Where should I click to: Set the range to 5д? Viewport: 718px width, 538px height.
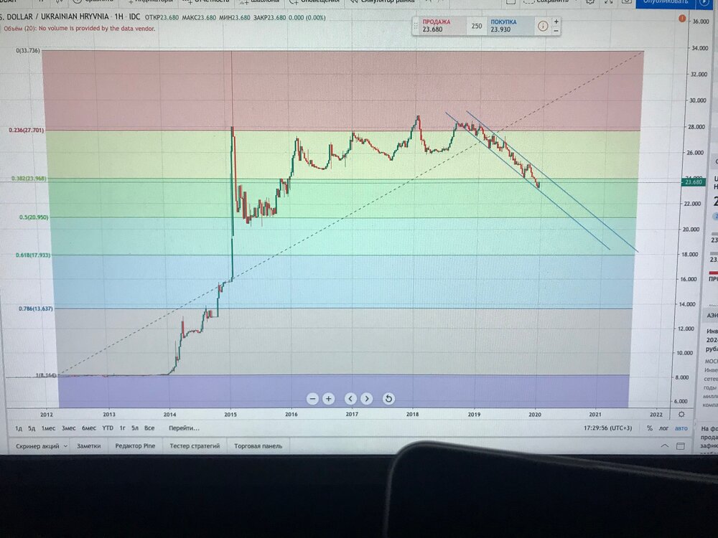click(32, 428)
